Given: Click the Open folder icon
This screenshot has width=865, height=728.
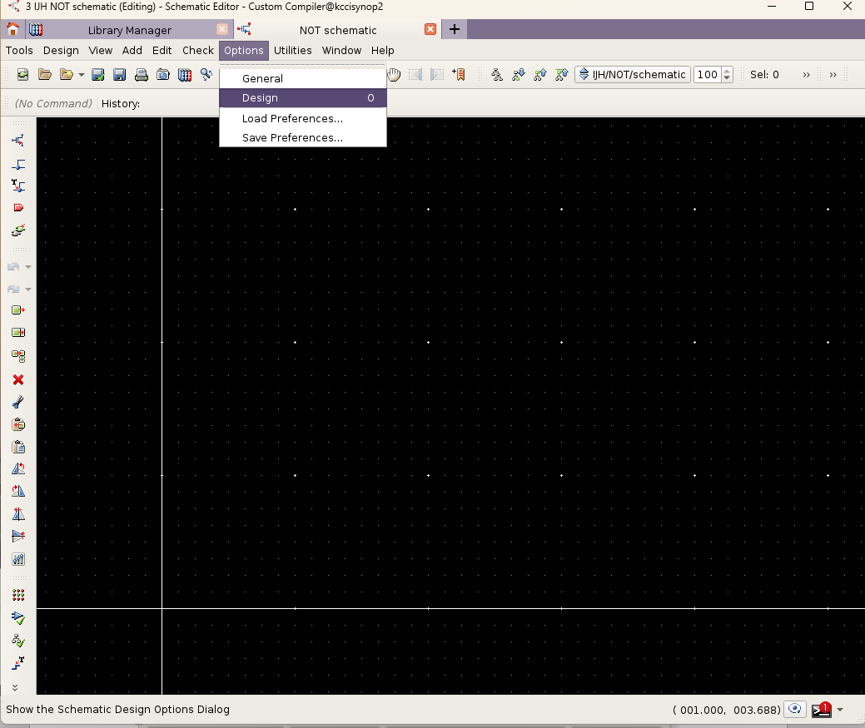Looking at the screenshot, I should pos(45,74).
